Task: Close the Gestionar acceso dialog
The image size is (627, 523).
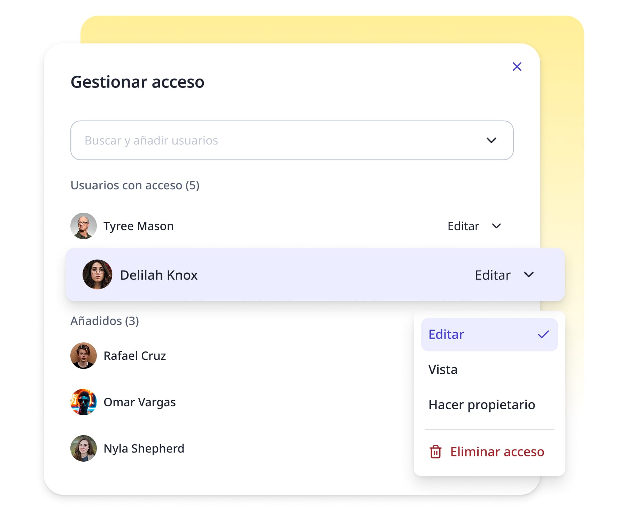Action: [x=517, y=67]
